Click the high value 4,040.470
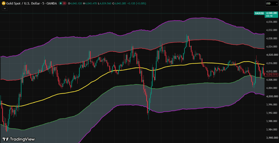279x143 pixels. click(x=90, y=3)
